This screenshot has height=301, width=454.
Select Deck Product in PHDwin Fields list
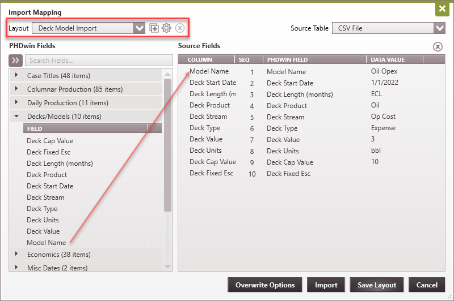pos(47,175)
